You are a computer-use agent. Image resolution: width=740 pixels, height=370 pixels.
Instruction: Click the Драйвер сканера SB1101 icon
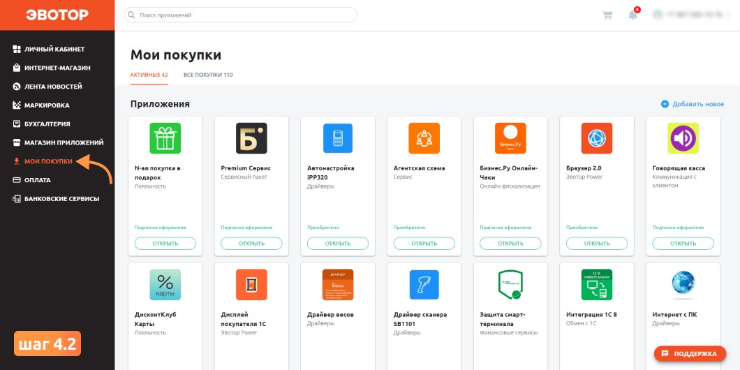coord(424,285)
